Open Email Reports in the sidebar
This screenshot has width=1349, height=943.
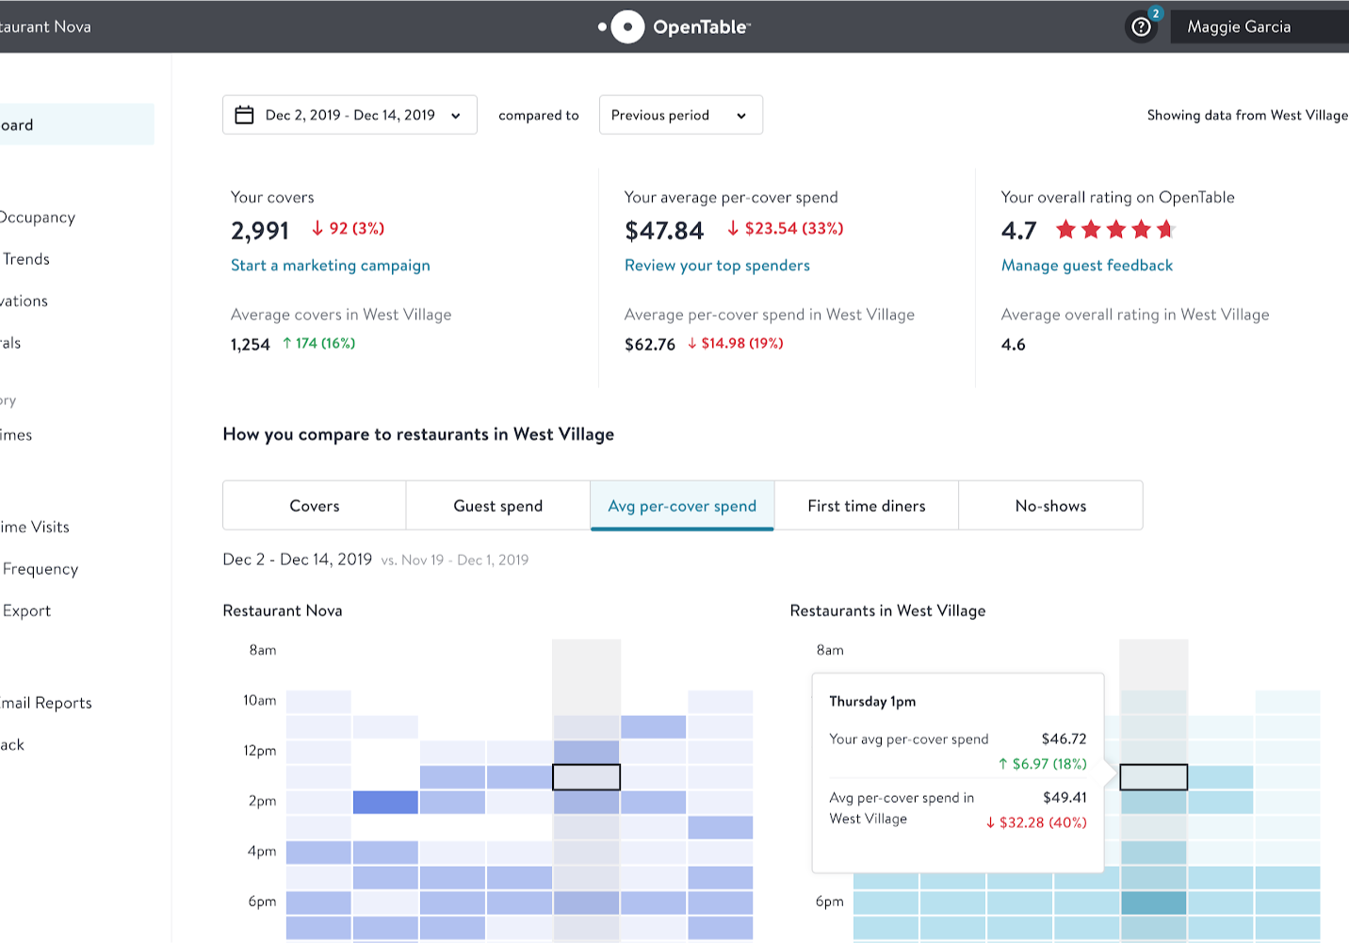tap(46, 703)
